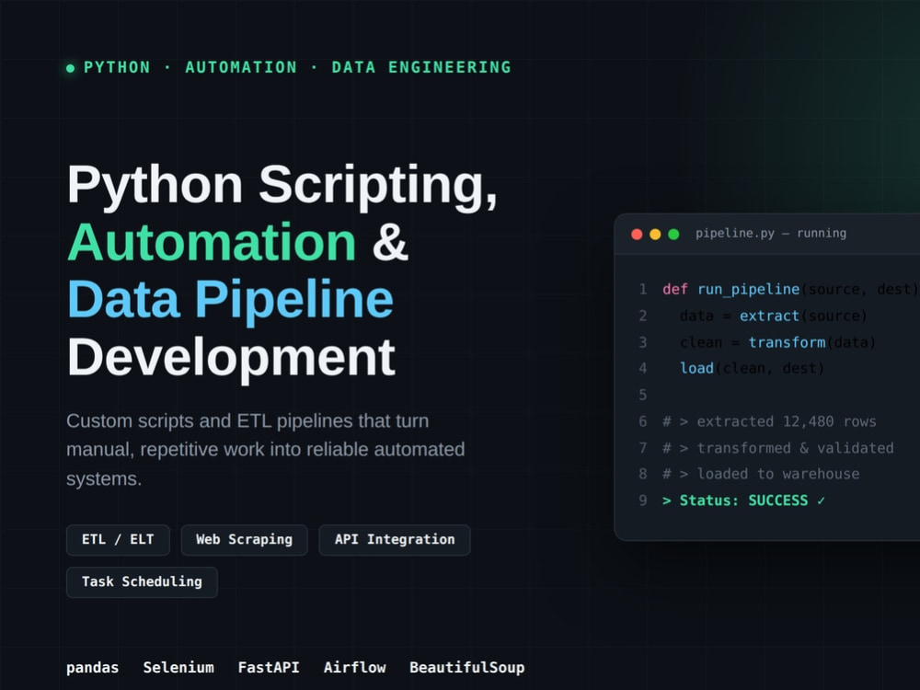
Task: Click the BeautifulSoup label
Action: click(x=467, y=668)
